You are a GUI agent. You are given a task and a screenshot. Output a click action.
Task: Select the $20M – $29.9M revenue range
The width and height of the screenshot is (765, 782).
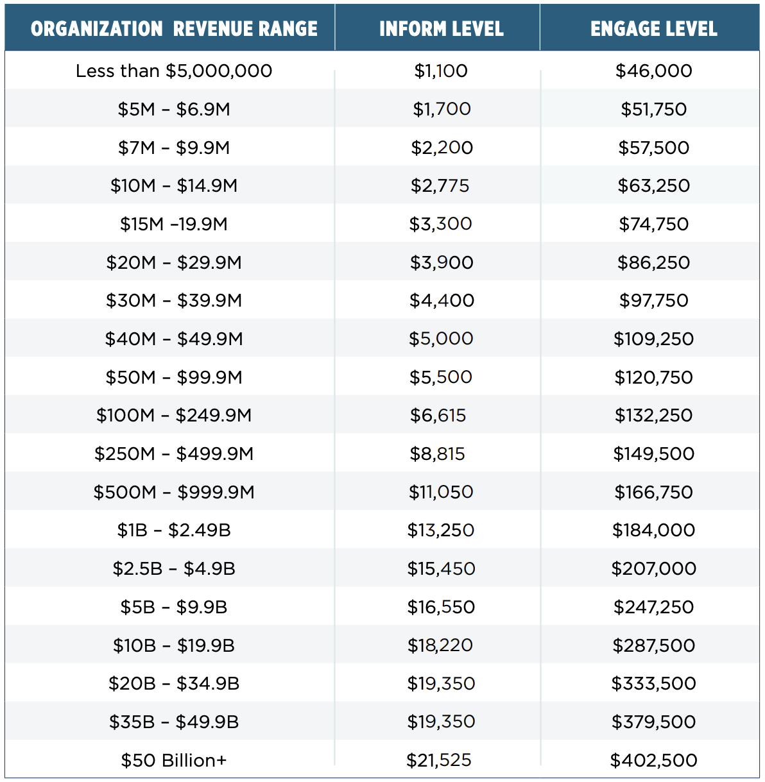click(174, 262)
